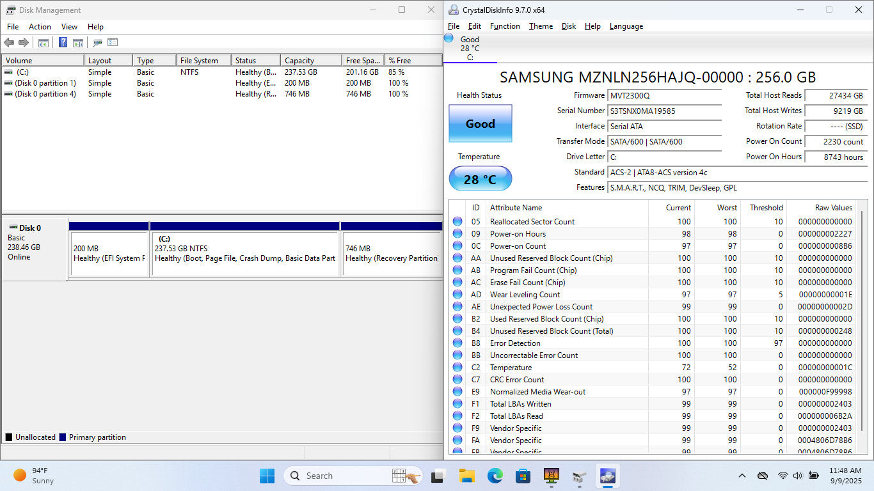Click the Firmware field MVT2300Q

(664, 95)
